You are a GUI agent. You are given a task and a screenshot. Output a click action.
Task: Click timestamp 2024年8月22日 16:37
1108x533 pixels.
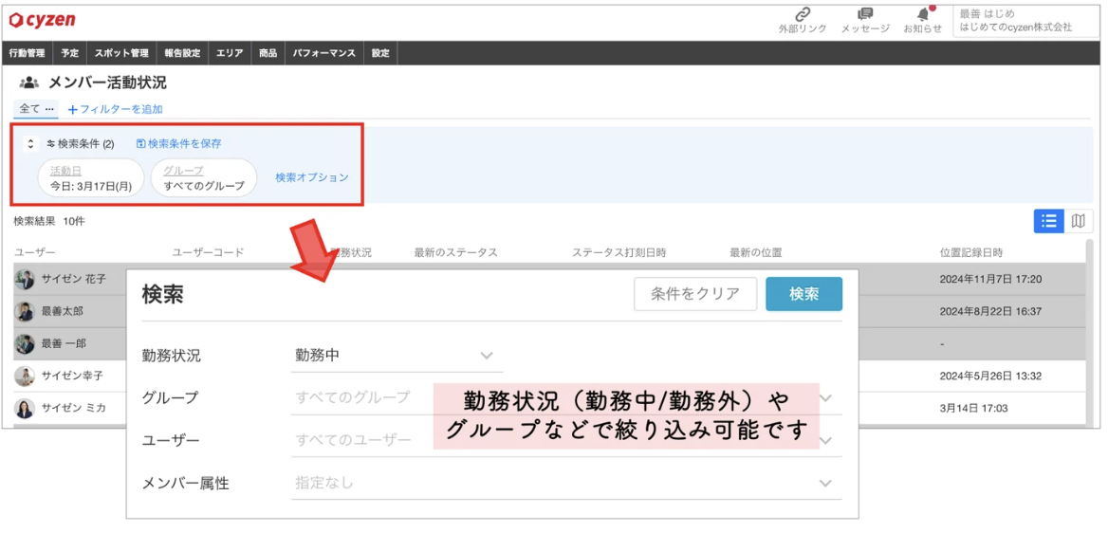(990, 311)
